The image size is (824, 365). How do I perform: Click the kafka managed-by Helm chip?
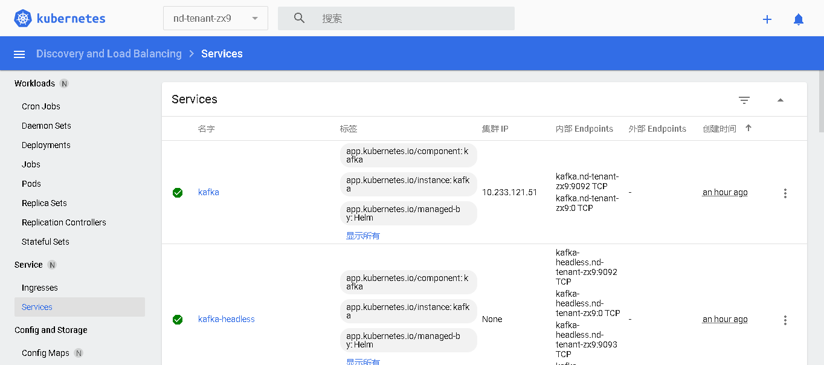tap(408, 213)
